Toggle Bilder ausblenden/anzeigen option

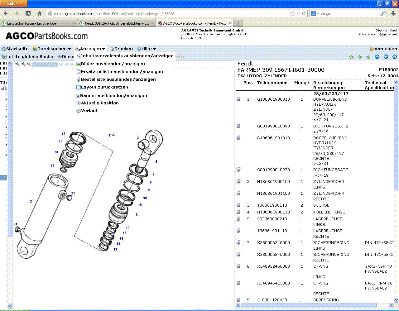tap(113, 64)
